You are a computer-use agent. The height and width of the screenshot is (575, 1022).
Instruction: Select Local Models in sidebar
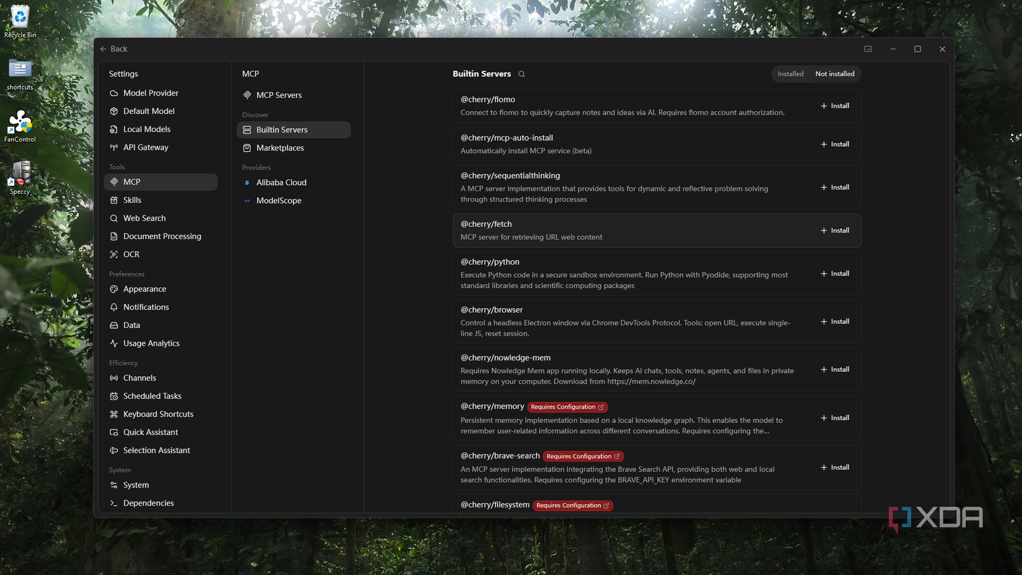[x=160, y=129]
